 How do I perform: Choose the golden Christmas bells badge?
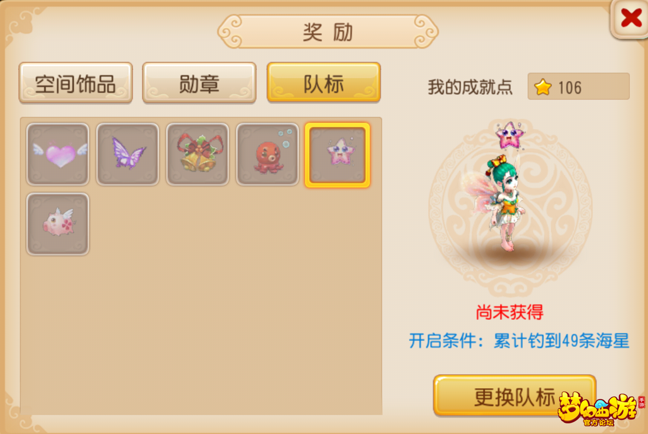198,154
